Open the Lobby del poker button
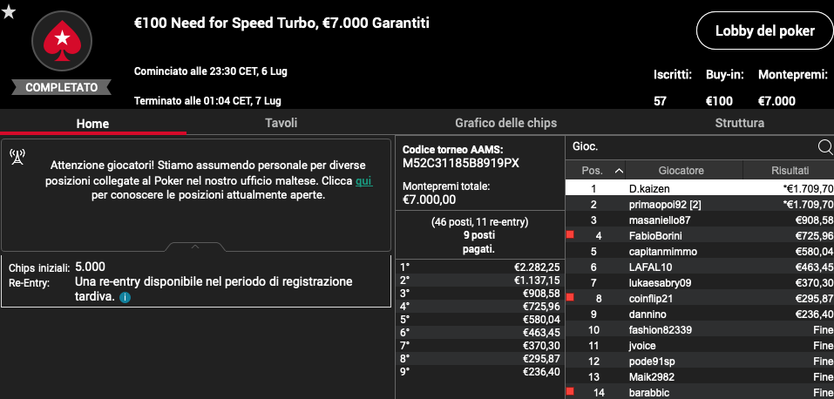The width and height of the screenshot is (834, 399). pos(764,30)
